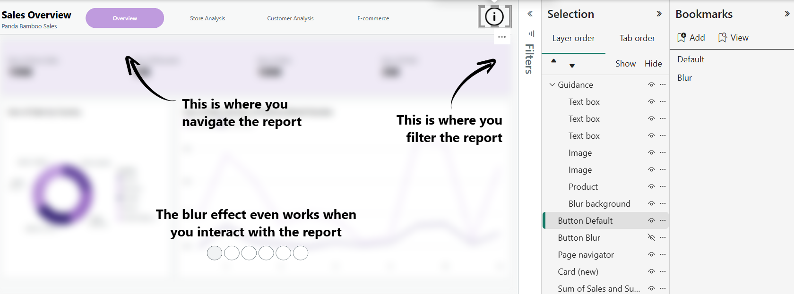Viewport: 794px width, 294px height.
Task: Open the visual's more options ellipsis
Action: click(502, 37)
